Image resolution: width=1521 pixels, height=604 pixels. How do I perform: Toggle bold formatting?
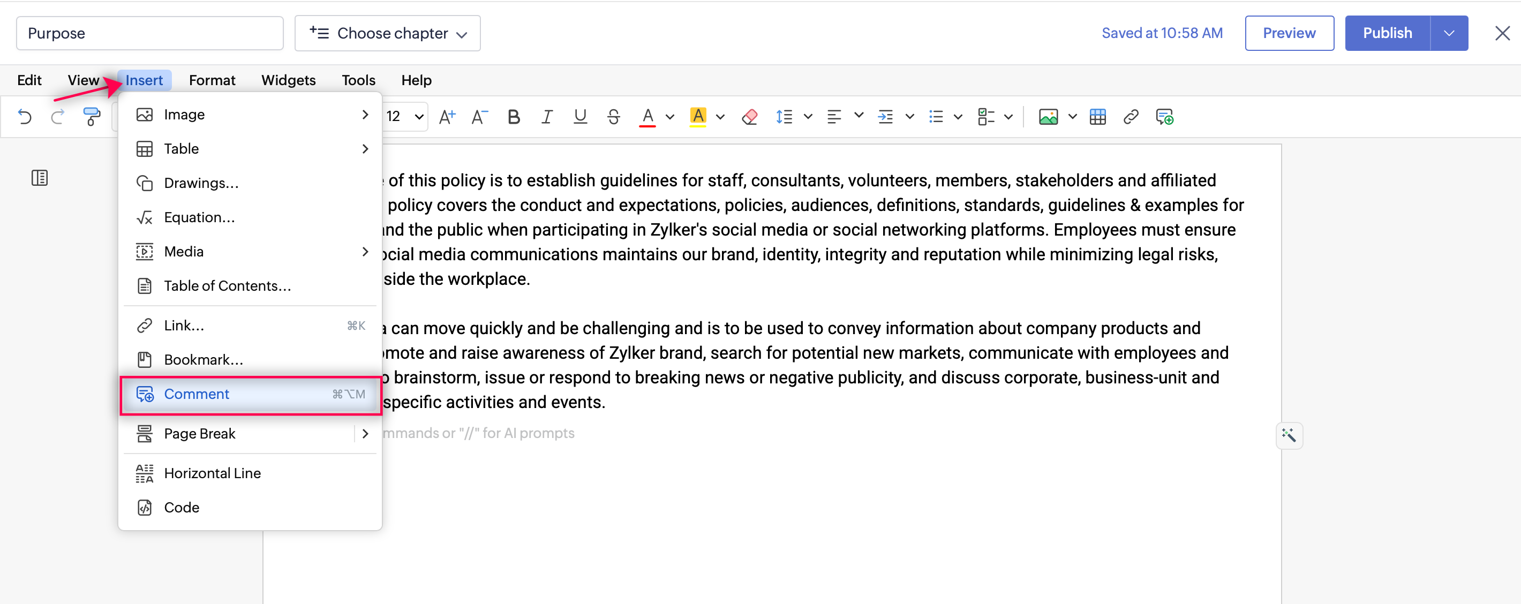click(x=513, y=116)
